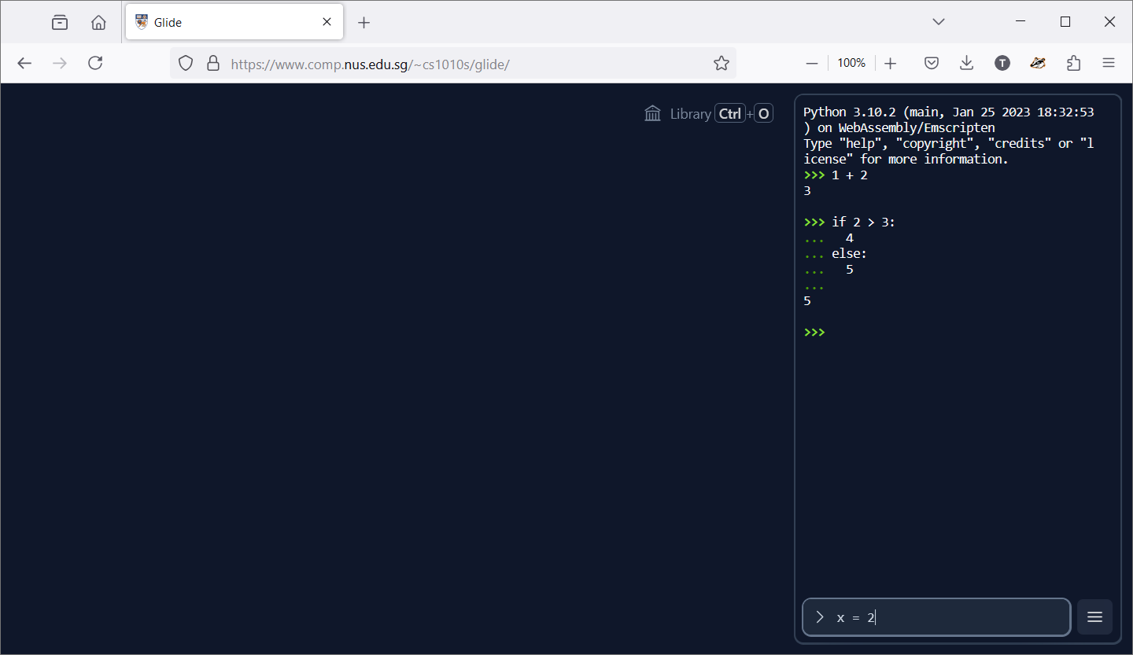Zoom out with the minus button
The image size is (1133, 655).
click(812, 63)
